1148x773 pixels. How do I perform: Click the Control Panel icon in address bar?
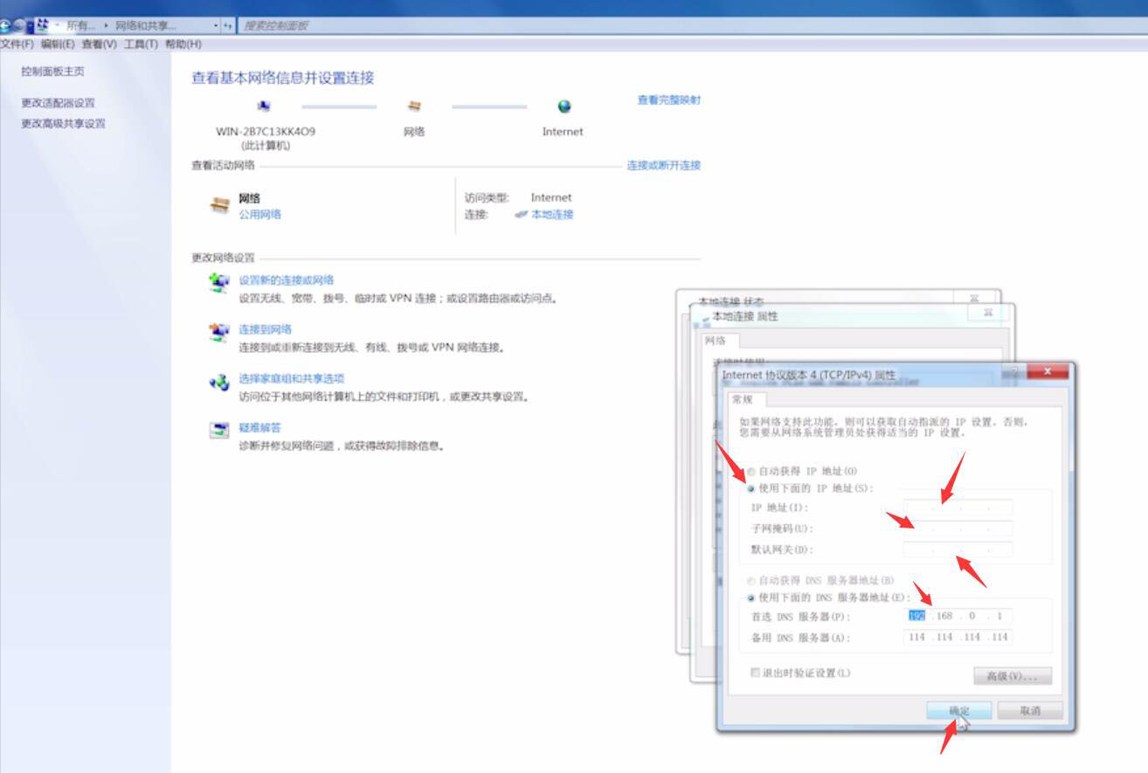coord(42,25)
